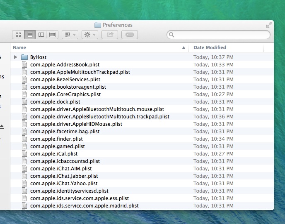Click the ByHost folder name

pyautogui.click(x=38, y=57)
